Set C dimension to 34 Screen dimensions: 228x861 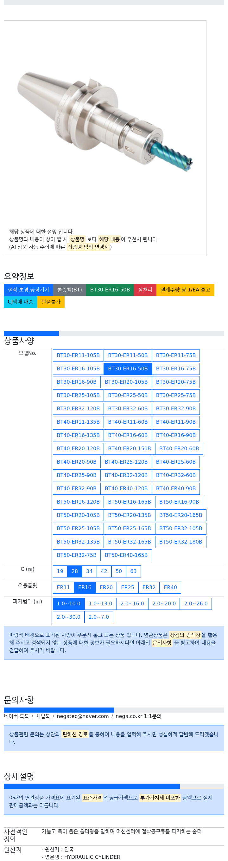[x=89, y=571]
